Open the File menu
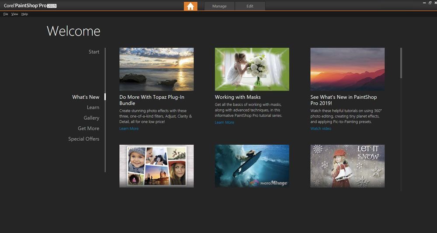The width and height of the screenshot is (437, 233). pyautogui.click(x=6, y=14)
